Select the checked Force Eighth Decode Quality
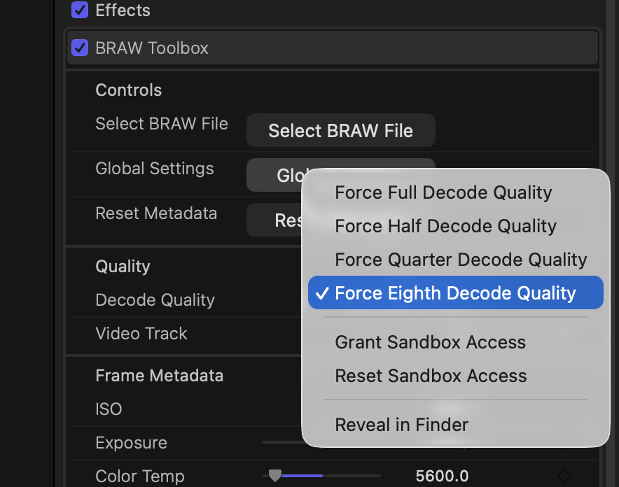This screenshot has width=619, height=487. [x=455, y=293]
